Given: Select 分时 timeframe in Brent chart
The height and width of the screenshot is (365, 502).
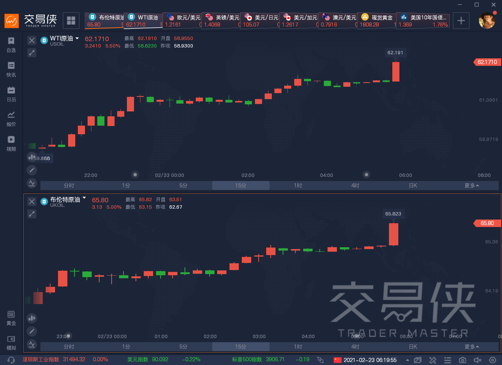Looking at the screenshot, I should (x=69, y=347).
